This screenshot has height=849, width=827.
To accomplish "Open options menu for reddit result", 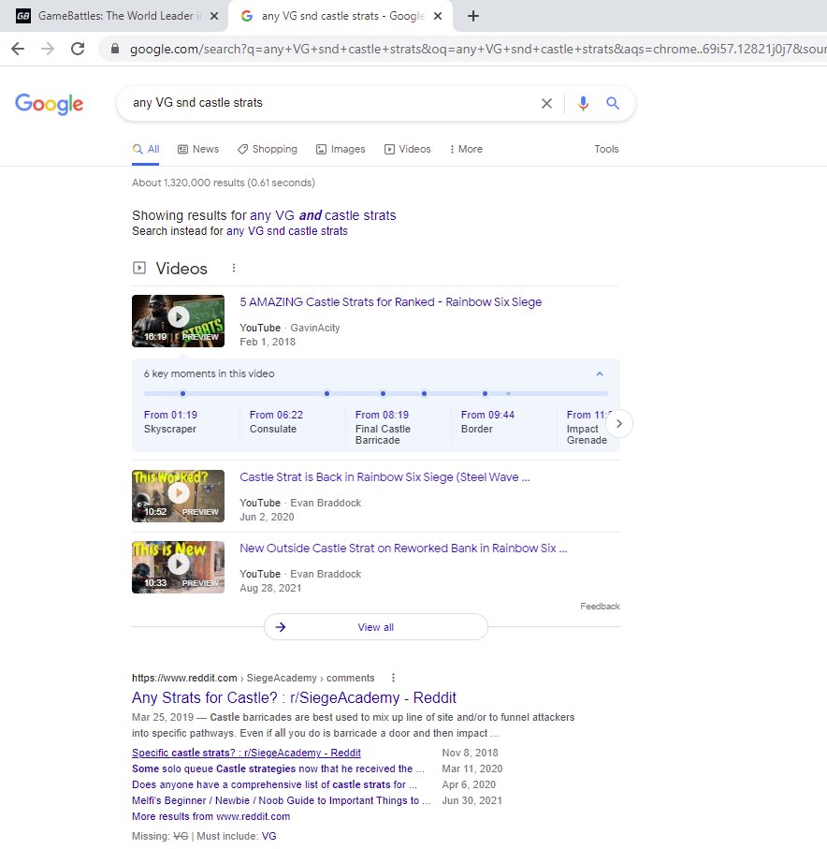I will point(394,678).
